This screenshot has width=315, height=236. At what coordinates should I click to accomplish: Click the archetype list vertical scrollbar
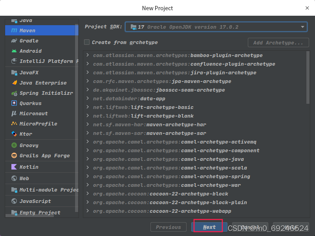tap(308, 79)
